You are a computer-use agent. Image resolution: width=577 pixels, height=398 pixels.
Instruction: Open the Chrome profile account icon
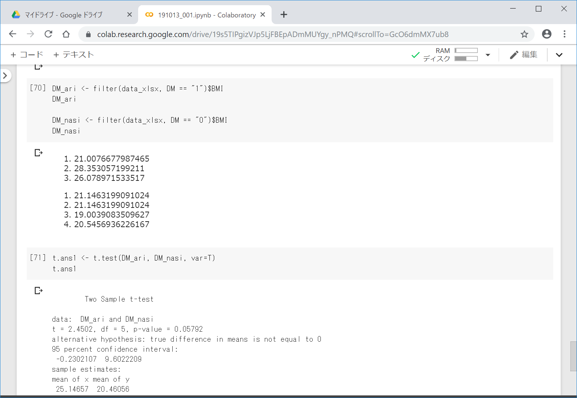coord(547,34)
